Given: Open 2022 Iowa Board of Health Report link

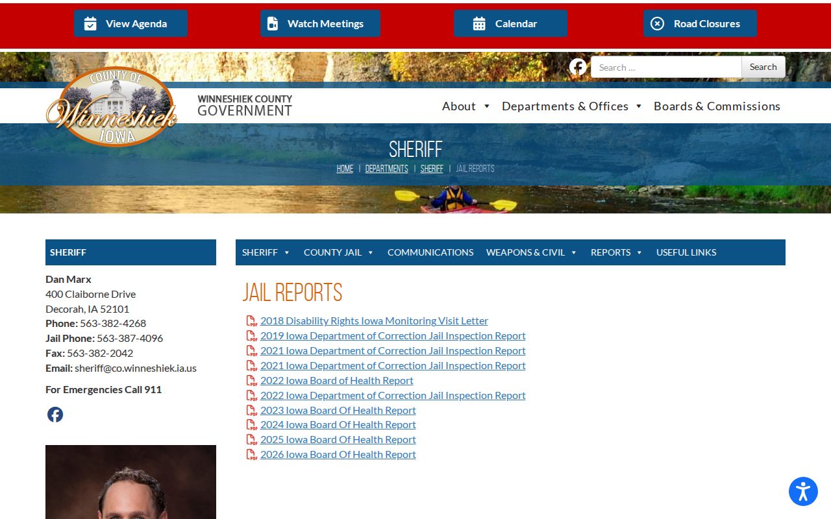Looking at the screenshot, I should coord(336,380).
